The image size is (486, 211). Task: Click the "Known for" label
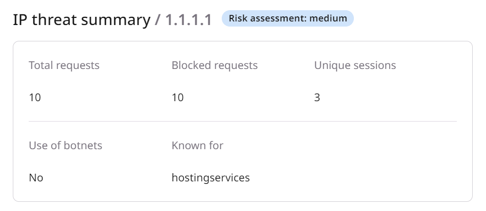tap(197, 145)
